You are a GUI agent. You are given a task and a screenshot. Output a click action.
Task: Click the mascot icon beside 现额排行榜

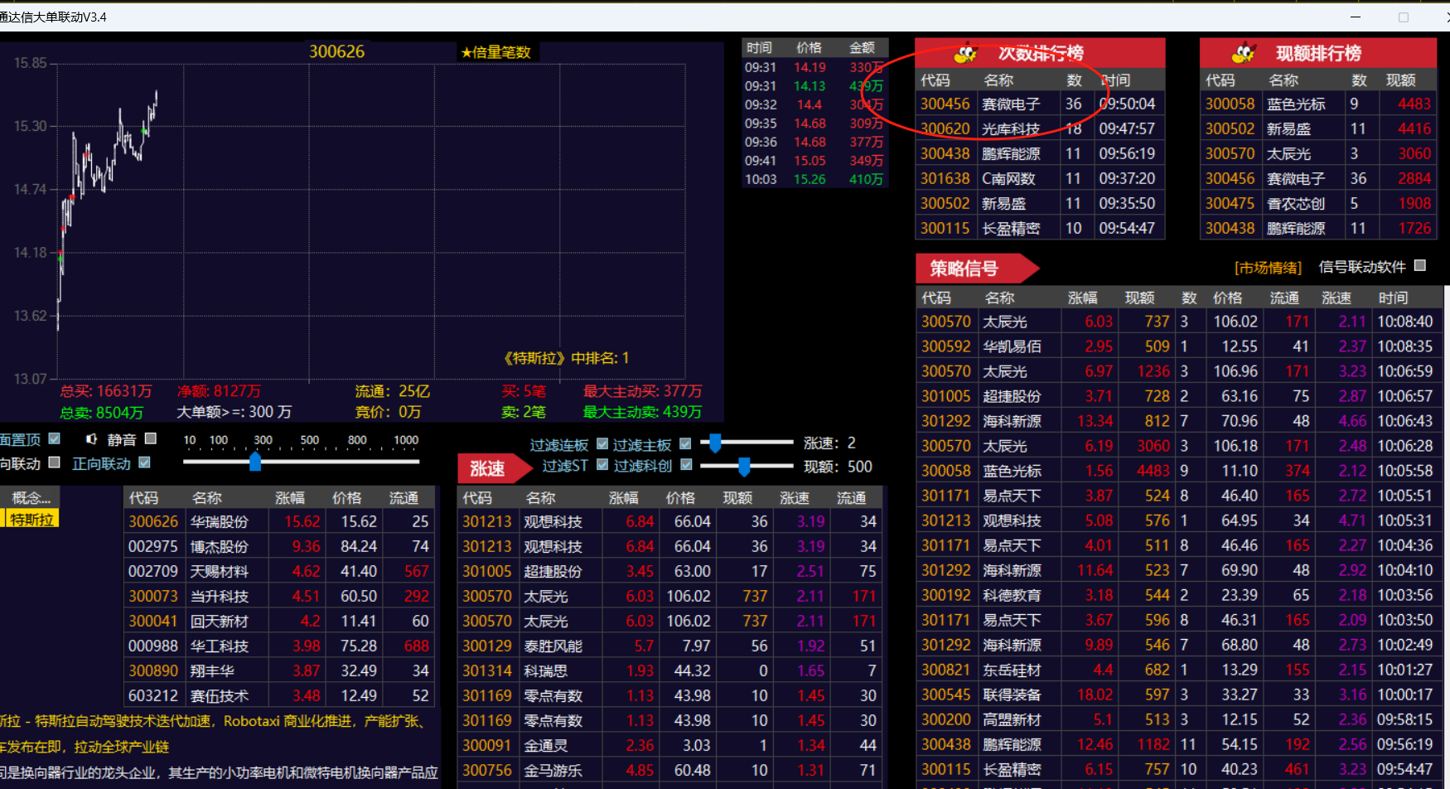click(x=1244, y=54)
